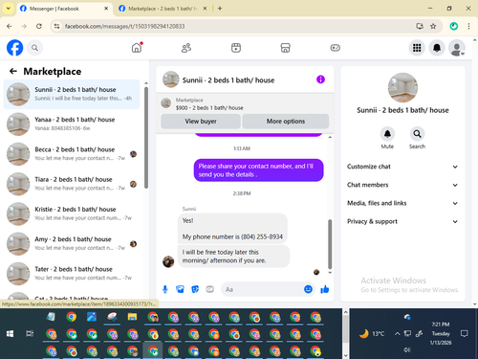
Task: Open the account profile avatar menu
Action: click(457, 48)
